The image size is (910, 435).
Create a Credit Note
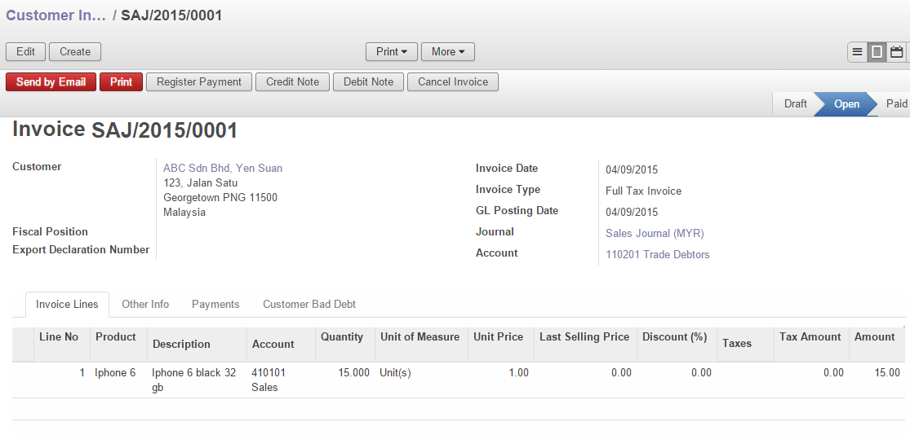point(292,82)
